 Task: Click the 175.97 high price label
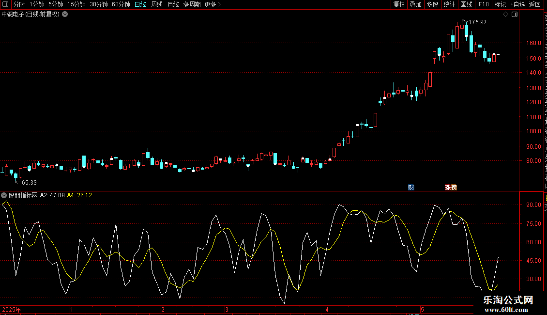478,22
